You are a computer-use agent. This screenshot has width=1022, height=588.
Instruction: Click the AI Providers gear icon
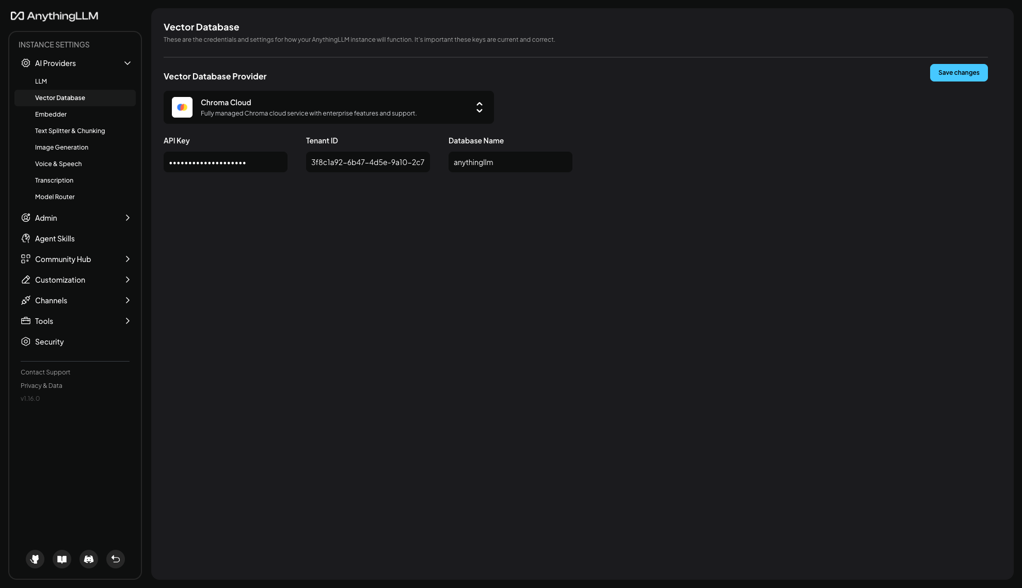coord(26,63)
